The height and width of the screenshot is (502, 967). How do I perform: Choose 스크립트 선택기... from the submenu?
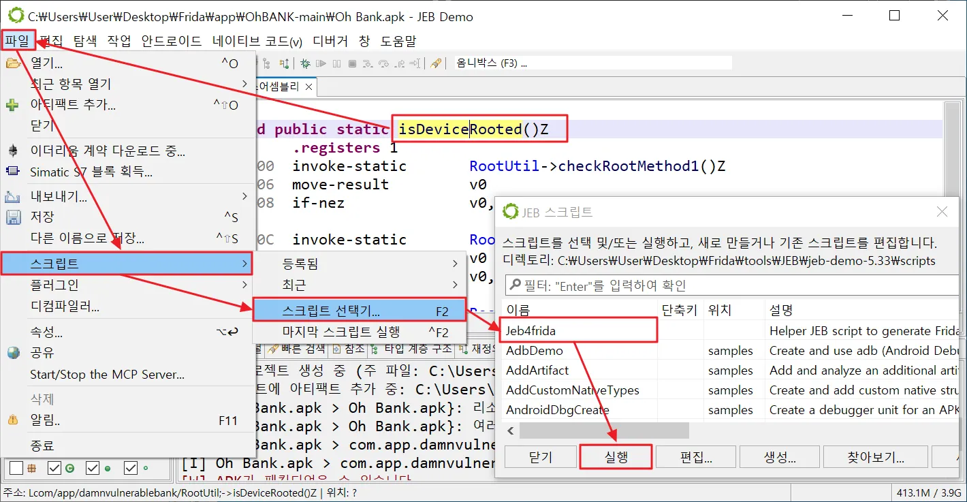click(x=360, y=311)
